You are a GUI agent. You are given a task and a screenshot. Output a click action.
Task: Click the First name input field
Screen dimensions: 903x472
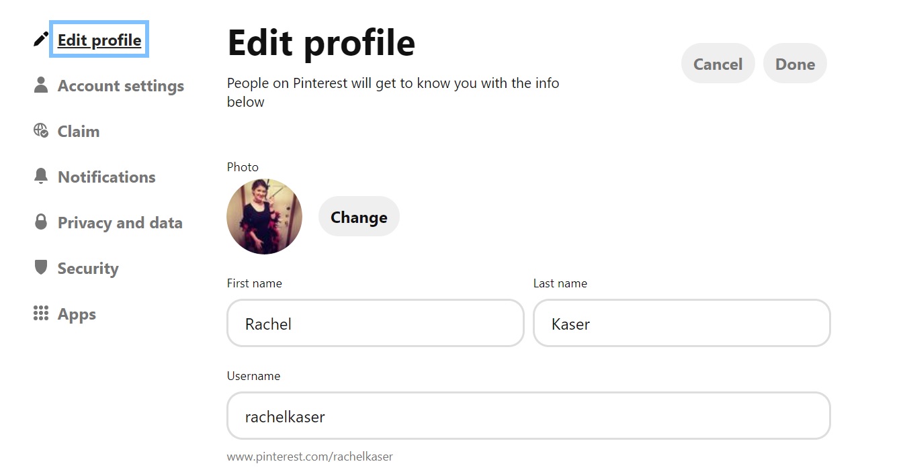point(375,324)
